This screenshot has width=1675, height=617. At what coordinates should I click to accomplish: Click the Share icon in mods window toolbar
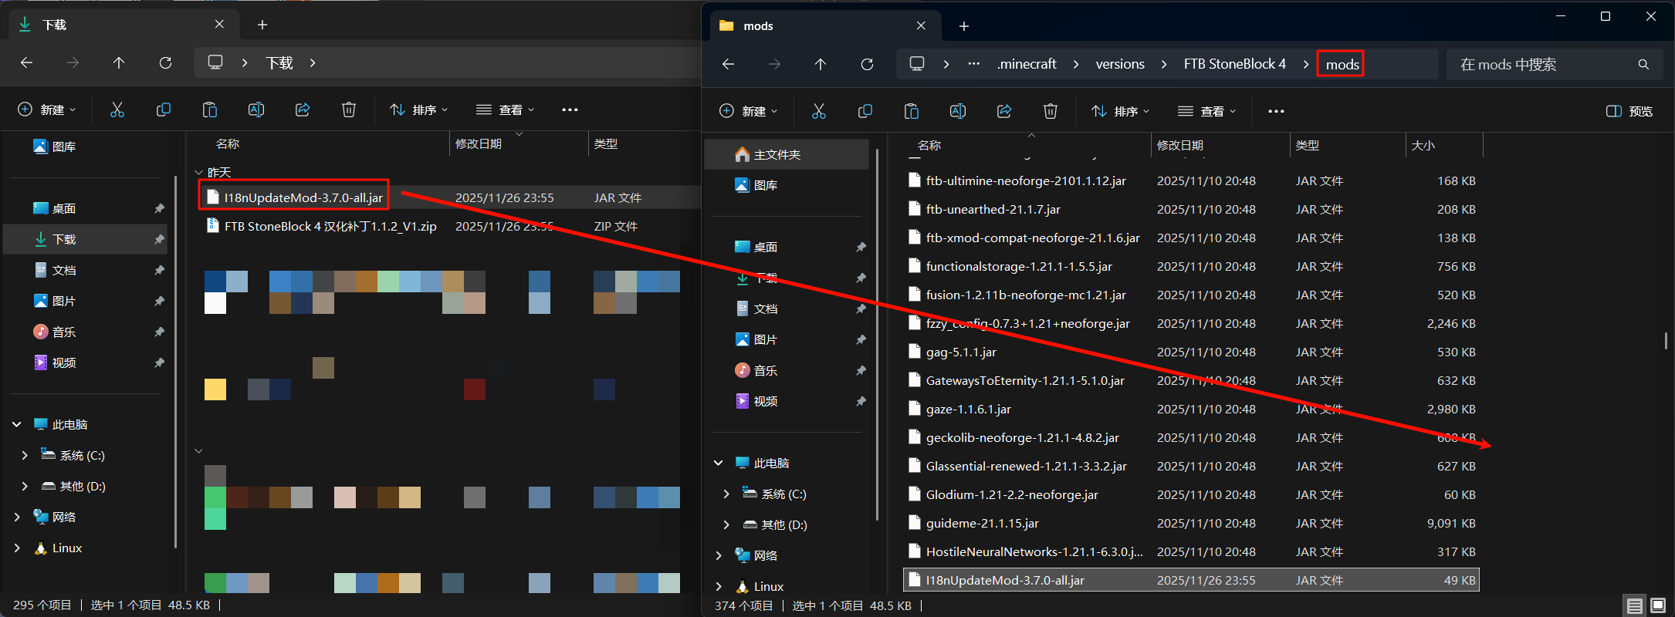point(1004,111)
